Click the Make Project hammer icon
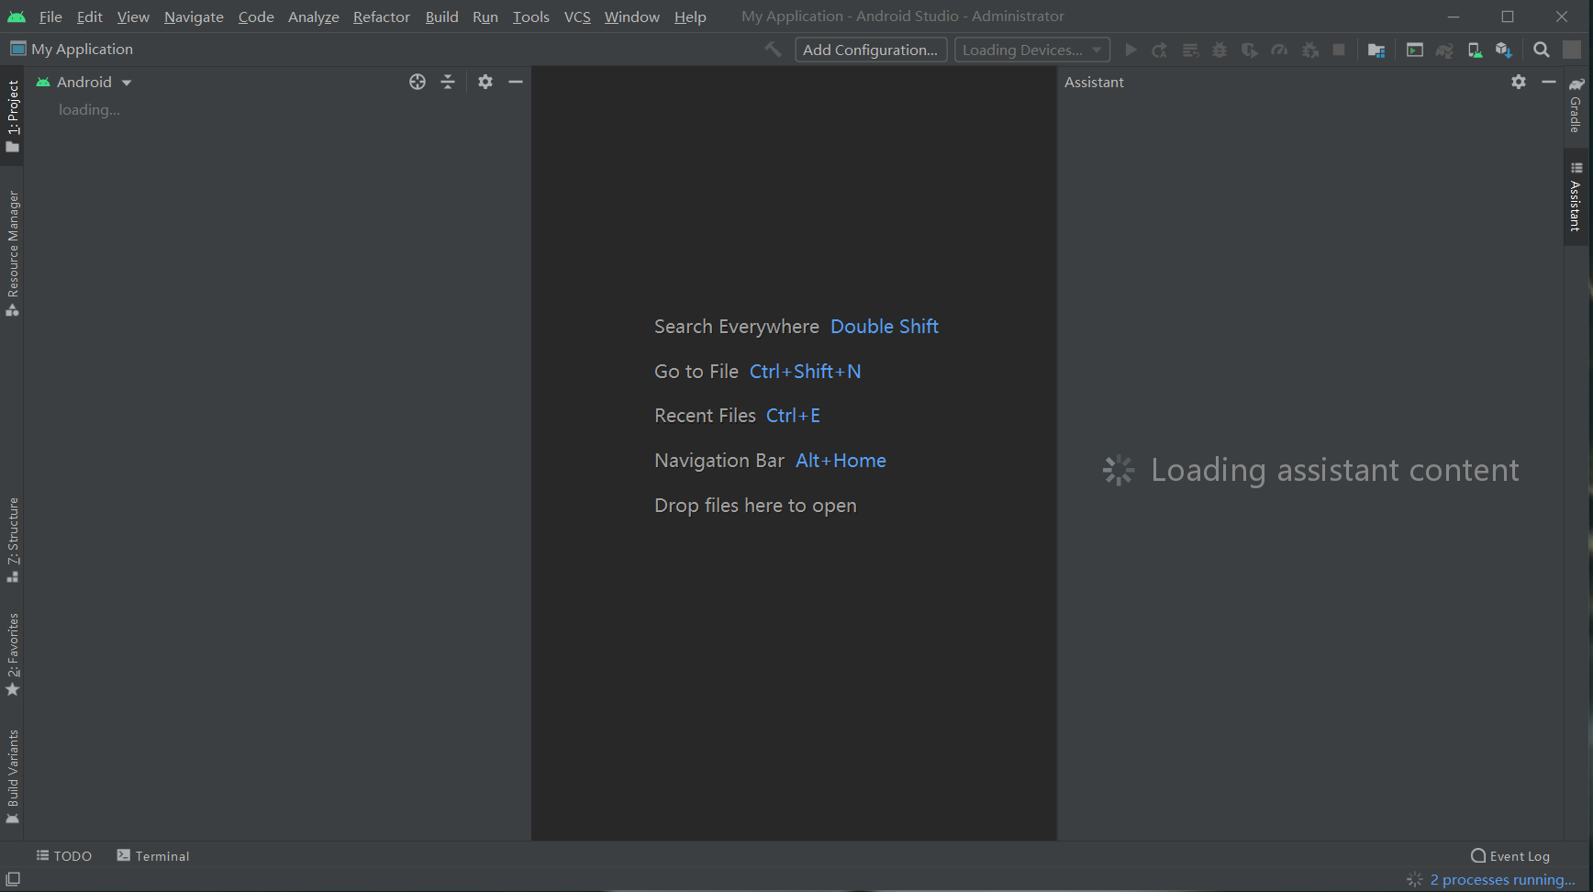 774,50
